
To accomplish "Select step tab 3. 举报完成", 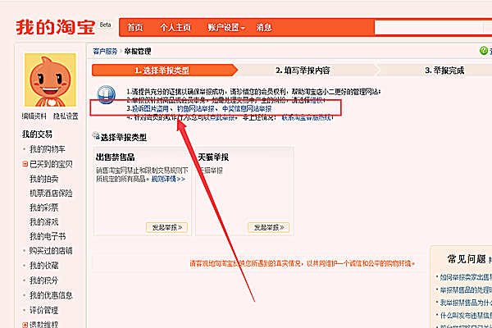I will (x=444, y=71).
